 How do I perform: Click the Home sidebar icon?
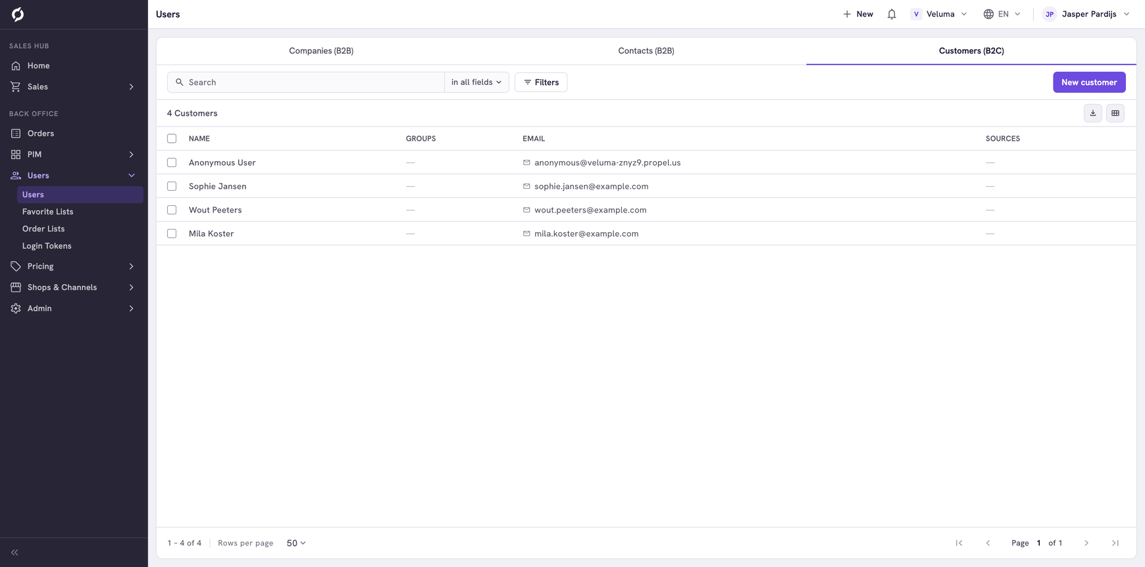point(16,66)
